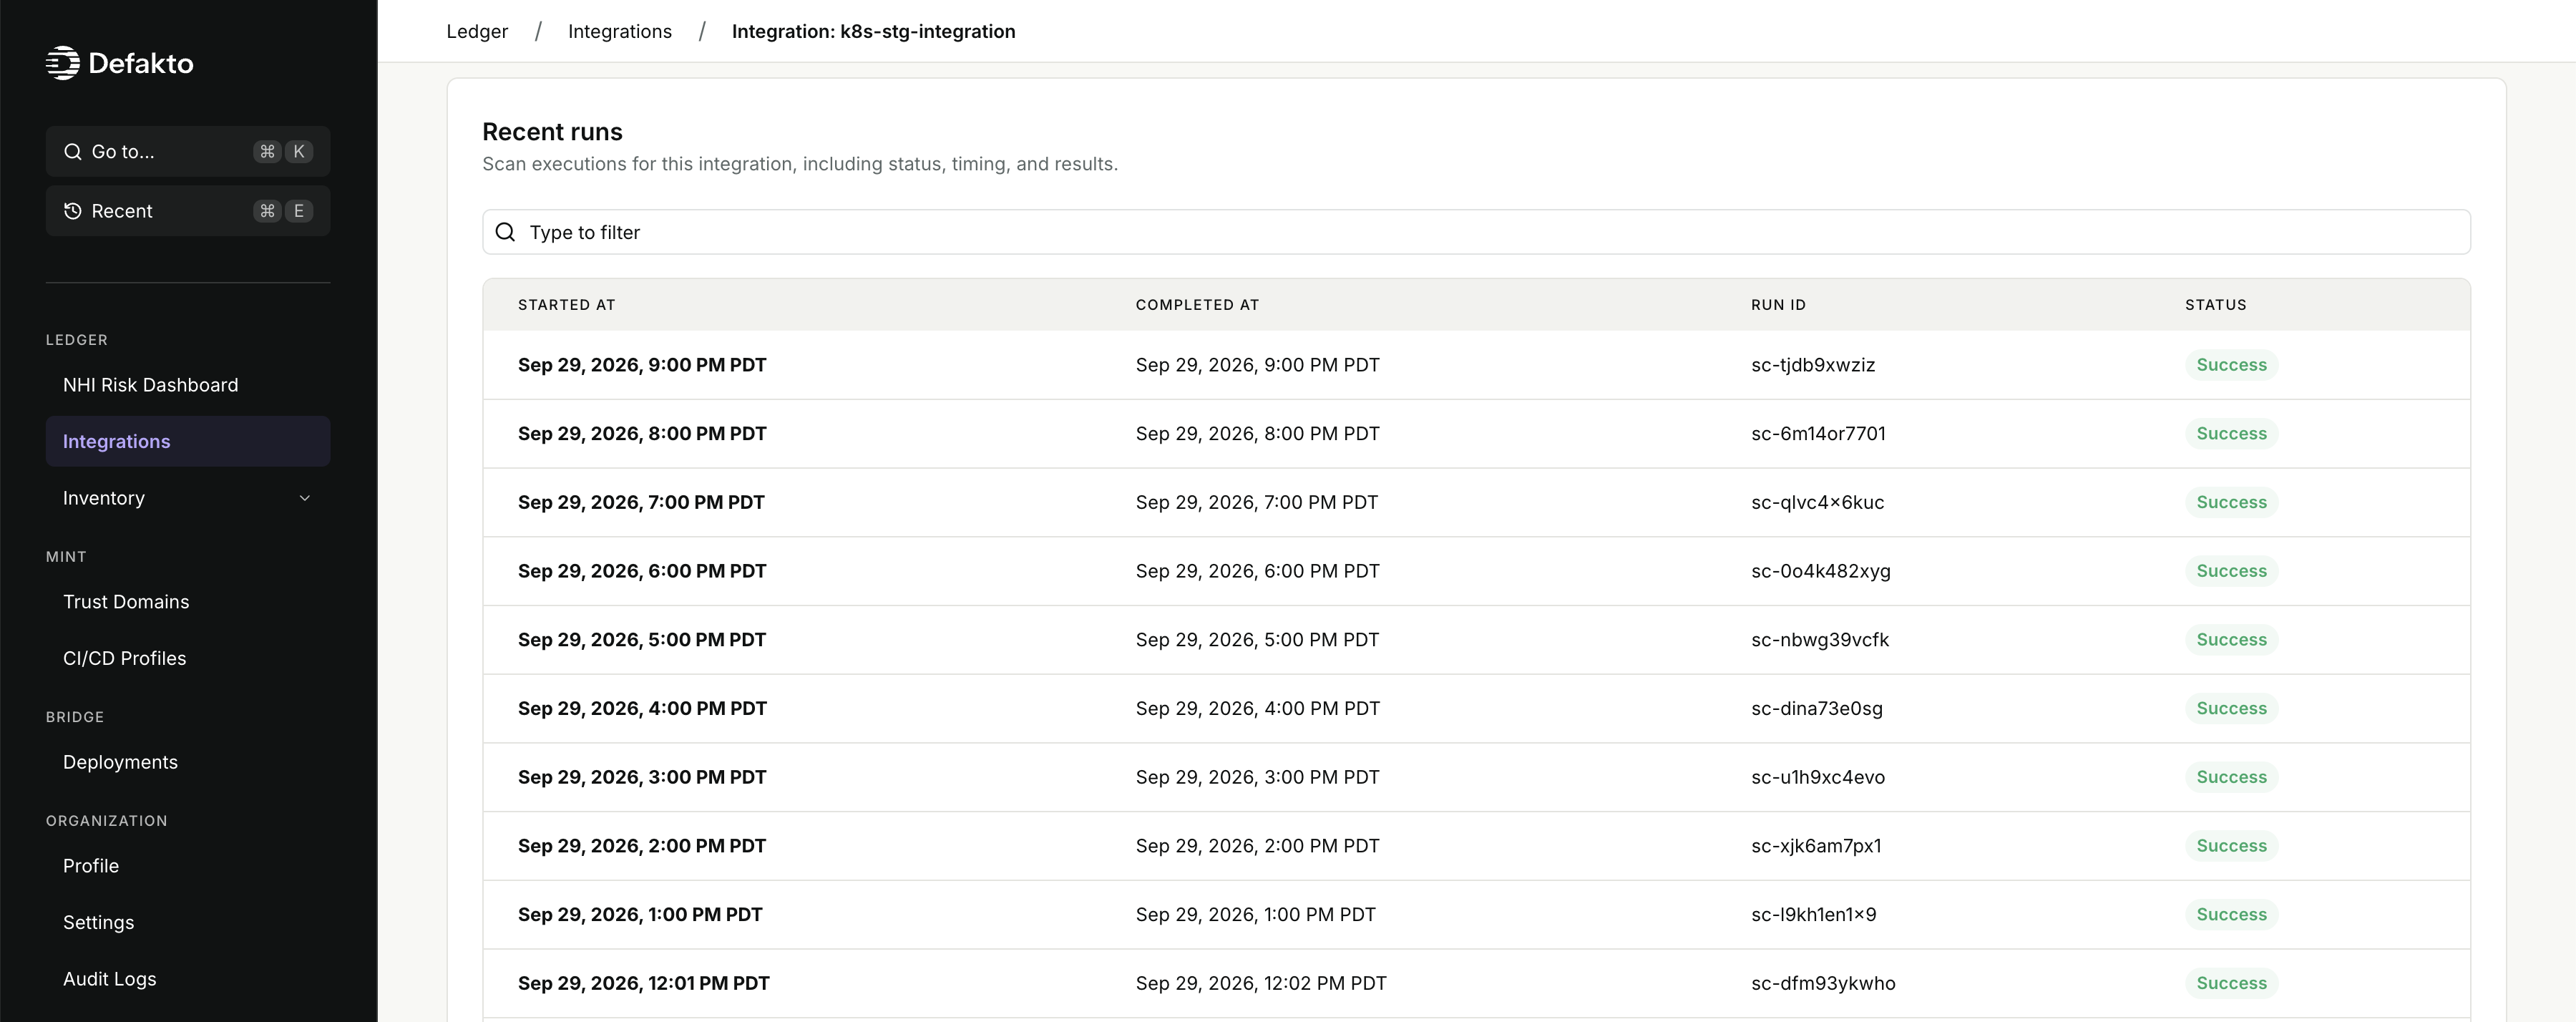Open the organization Profile page
The width and height of the screenshot is (2576, 1022).
click(x=188, y=866)
